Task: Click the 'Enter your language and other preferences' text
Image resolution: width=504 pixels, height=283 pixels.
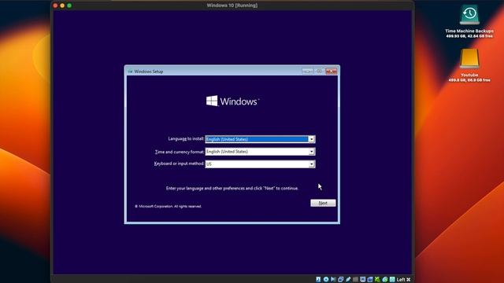Action: pos(232,189)
